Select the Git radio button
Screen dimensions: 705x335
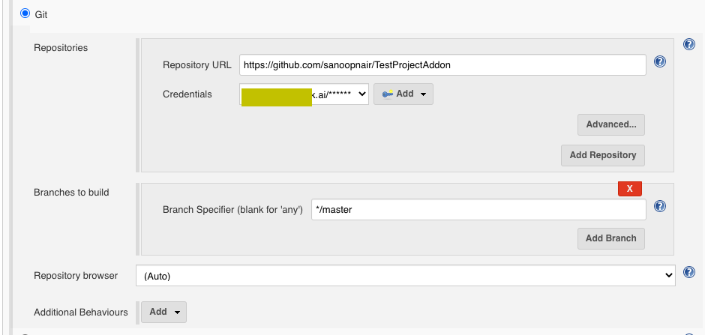pos(25,13)
